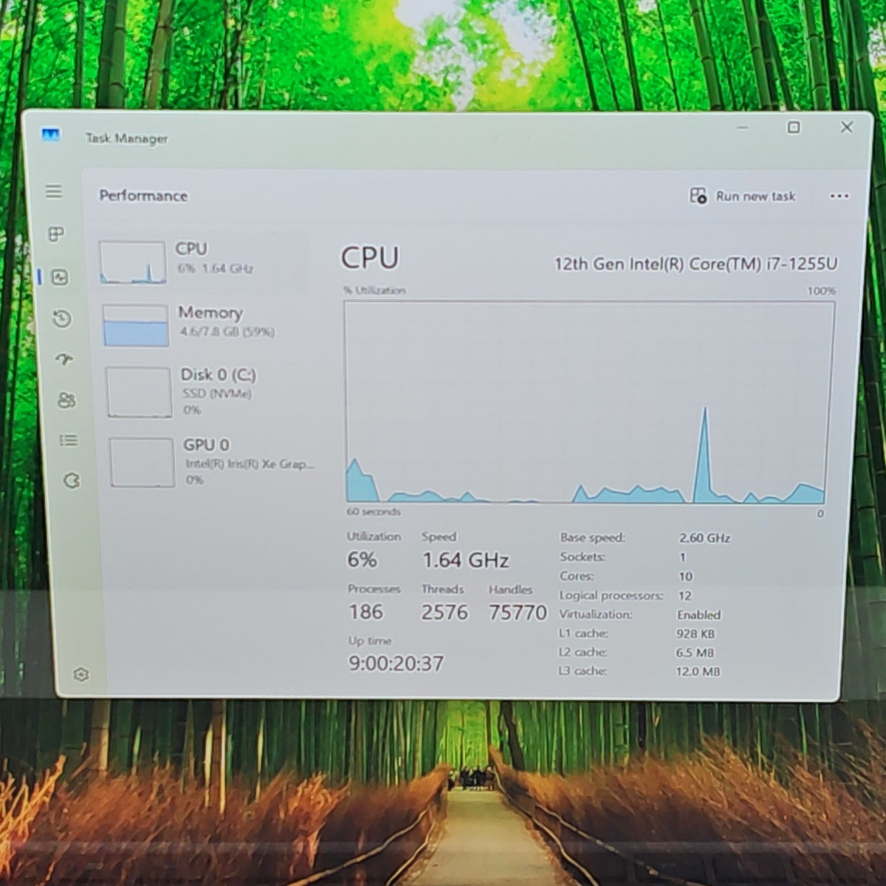
Task: Select the Disk 0 (C:) item
Action: (210, 391)
